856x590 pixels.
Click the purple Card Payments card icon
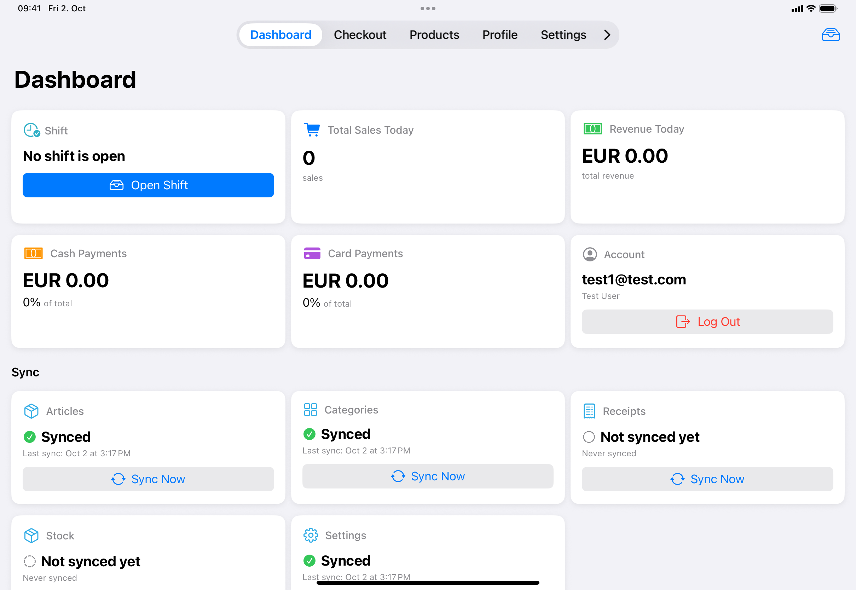pos(312,253)
